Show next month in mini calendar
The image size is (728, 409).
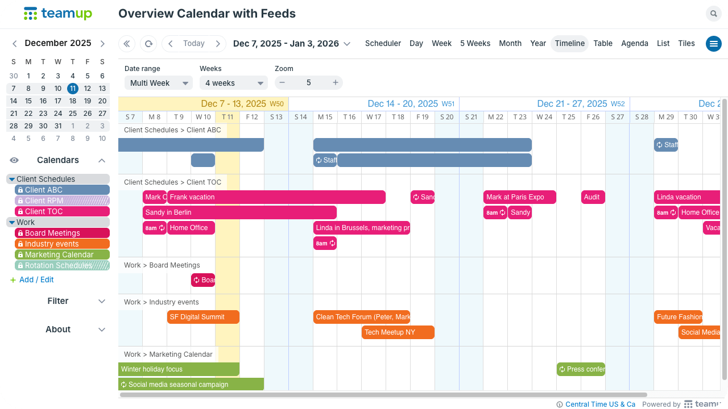pyautogui.click(x=102, y=44)
